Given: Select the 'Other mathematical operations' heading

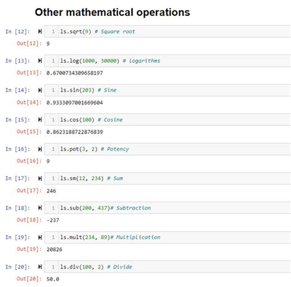Looking at the screenshot, I should tap(112, 12).
